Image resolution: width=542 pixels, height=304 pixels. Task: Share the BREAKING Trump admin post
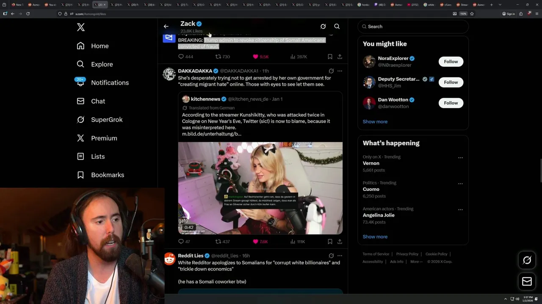340,57
